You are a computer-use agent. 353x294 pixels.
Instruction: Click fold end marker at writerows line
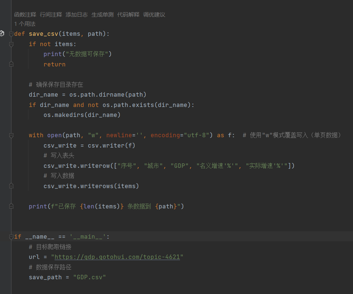(11, 186)
